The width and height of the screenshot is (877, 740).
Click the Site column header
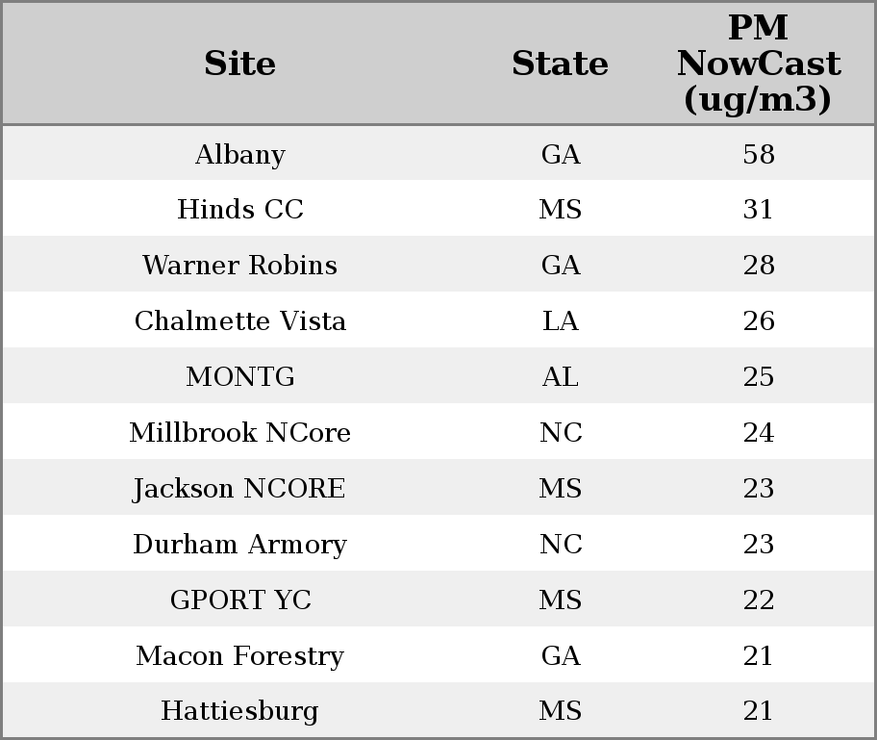[x=240, y=64]
